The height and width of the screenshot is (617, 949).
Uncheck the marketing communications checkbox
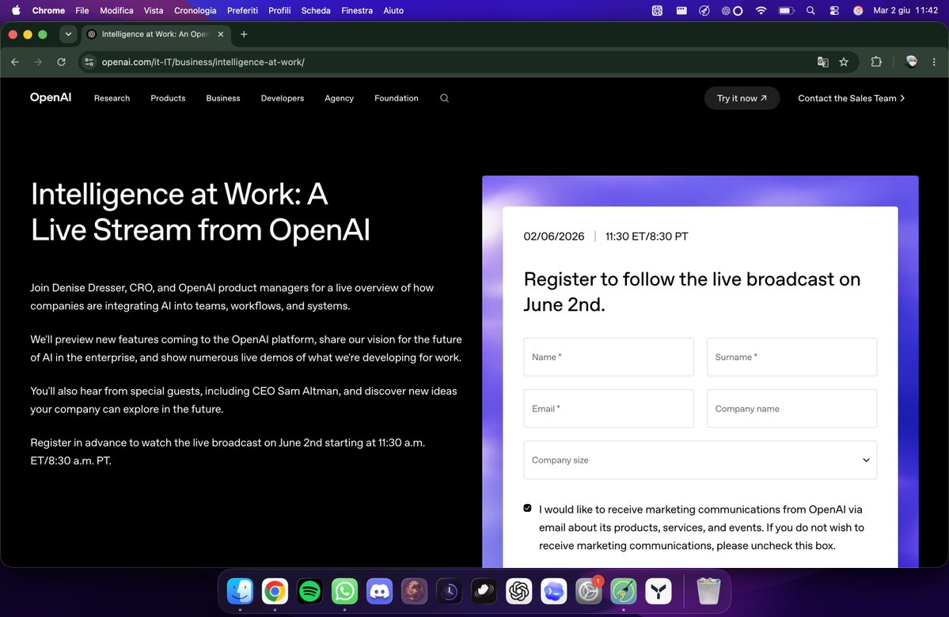(528, 508)
